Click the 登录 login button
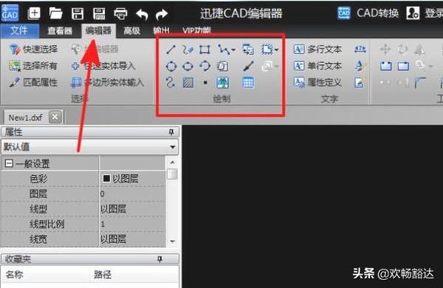This screenshot has height=288, width=443. point(425,13)
